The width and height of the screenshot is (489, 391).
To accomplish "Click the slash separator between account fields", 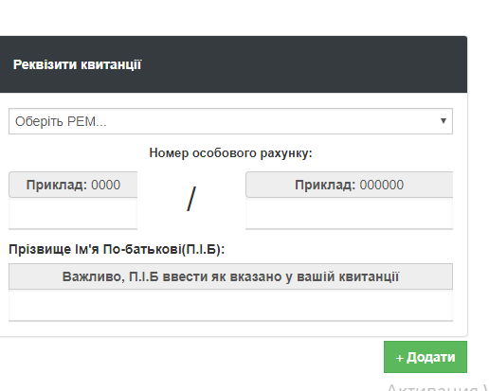I will pyautogui.click(x=191, y=199).
